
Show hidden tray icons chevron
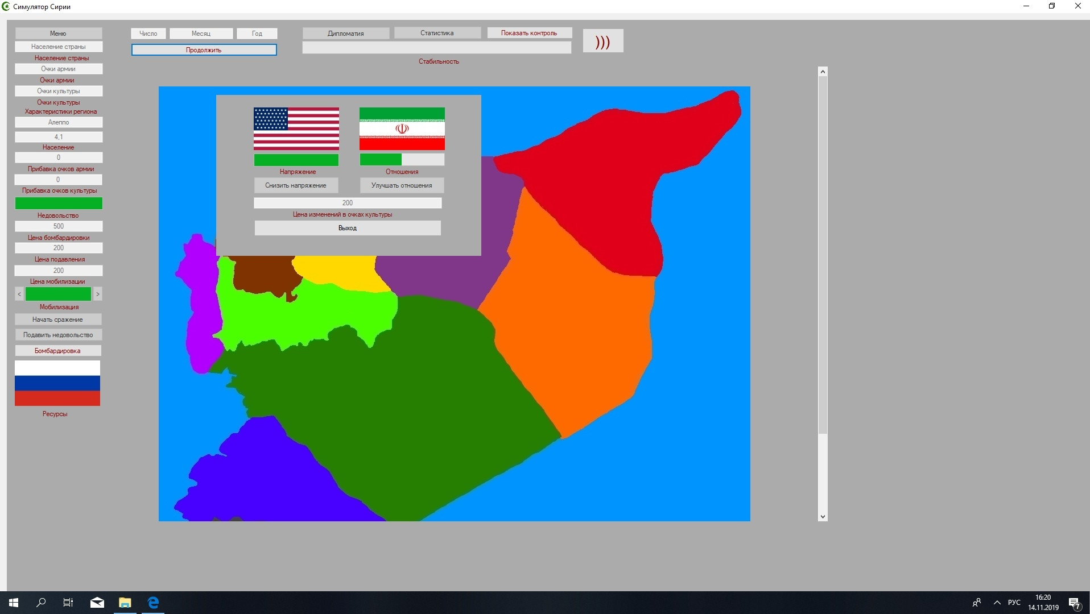click(997, 603)
